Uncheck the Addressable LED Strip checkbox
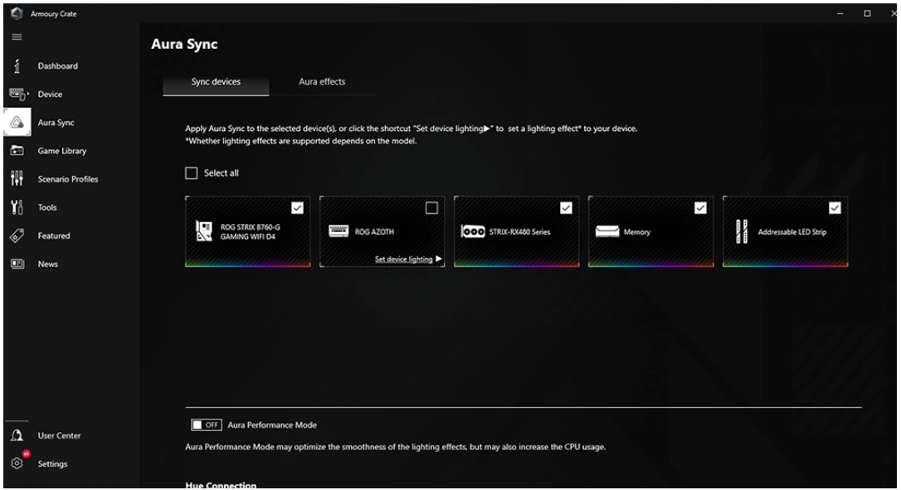Viewport: 901px width, 490px height. pyautogui.click(x=835, y=208)
